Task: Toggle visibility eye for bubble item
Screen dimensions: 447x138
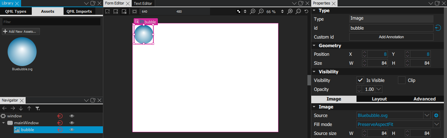Action: 72,130
